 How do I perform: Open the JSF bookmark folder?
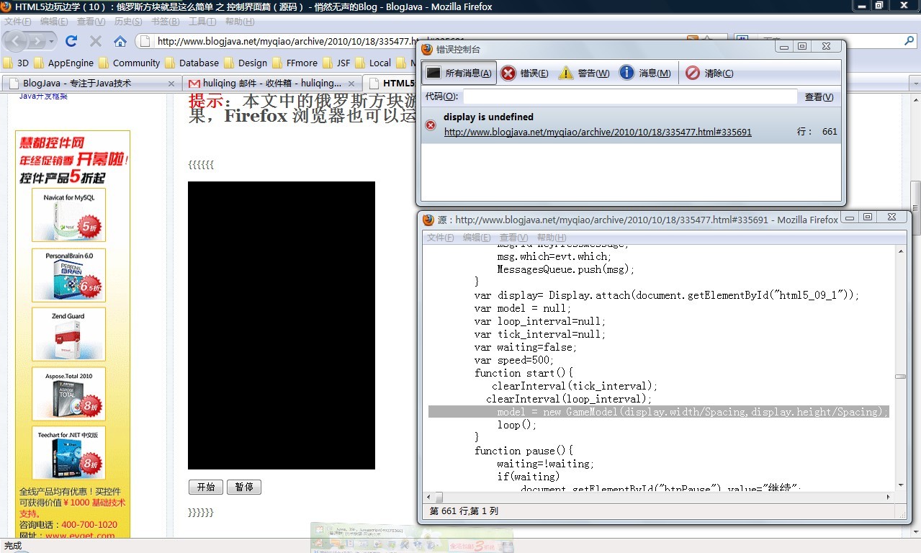tap(336, 63)
